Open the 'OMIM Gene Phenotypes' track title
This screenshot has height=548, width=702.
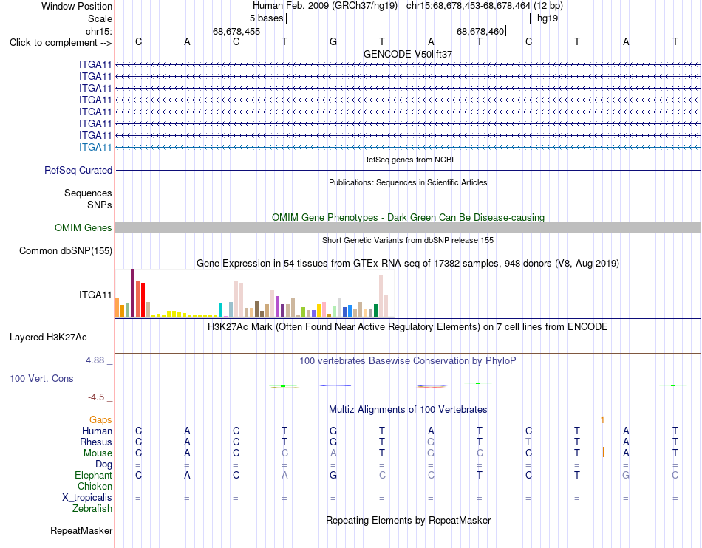tap(408, 217)
